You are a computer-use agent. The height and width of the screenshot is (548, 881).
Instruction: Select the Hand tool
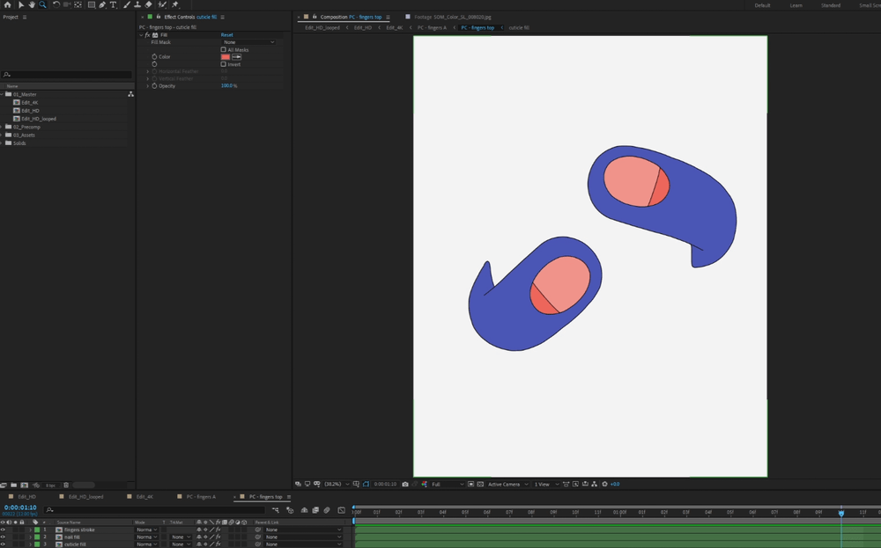[32, 4]
